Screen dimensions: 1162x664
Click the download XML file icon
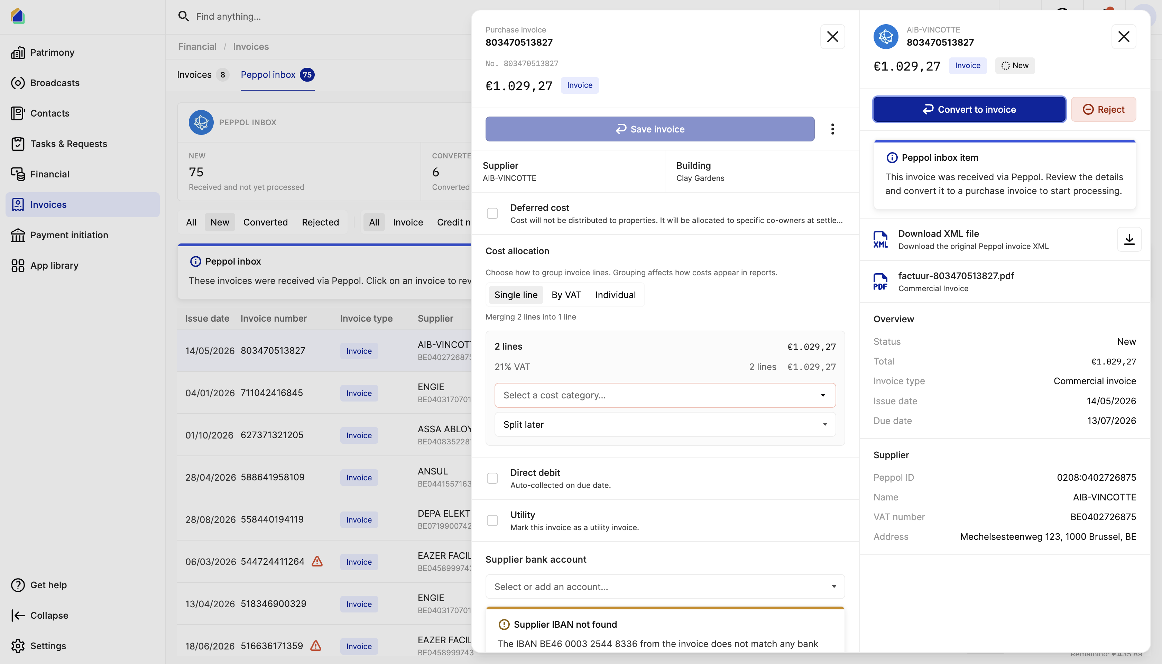pyautogui.click(x=1129, y=239)
